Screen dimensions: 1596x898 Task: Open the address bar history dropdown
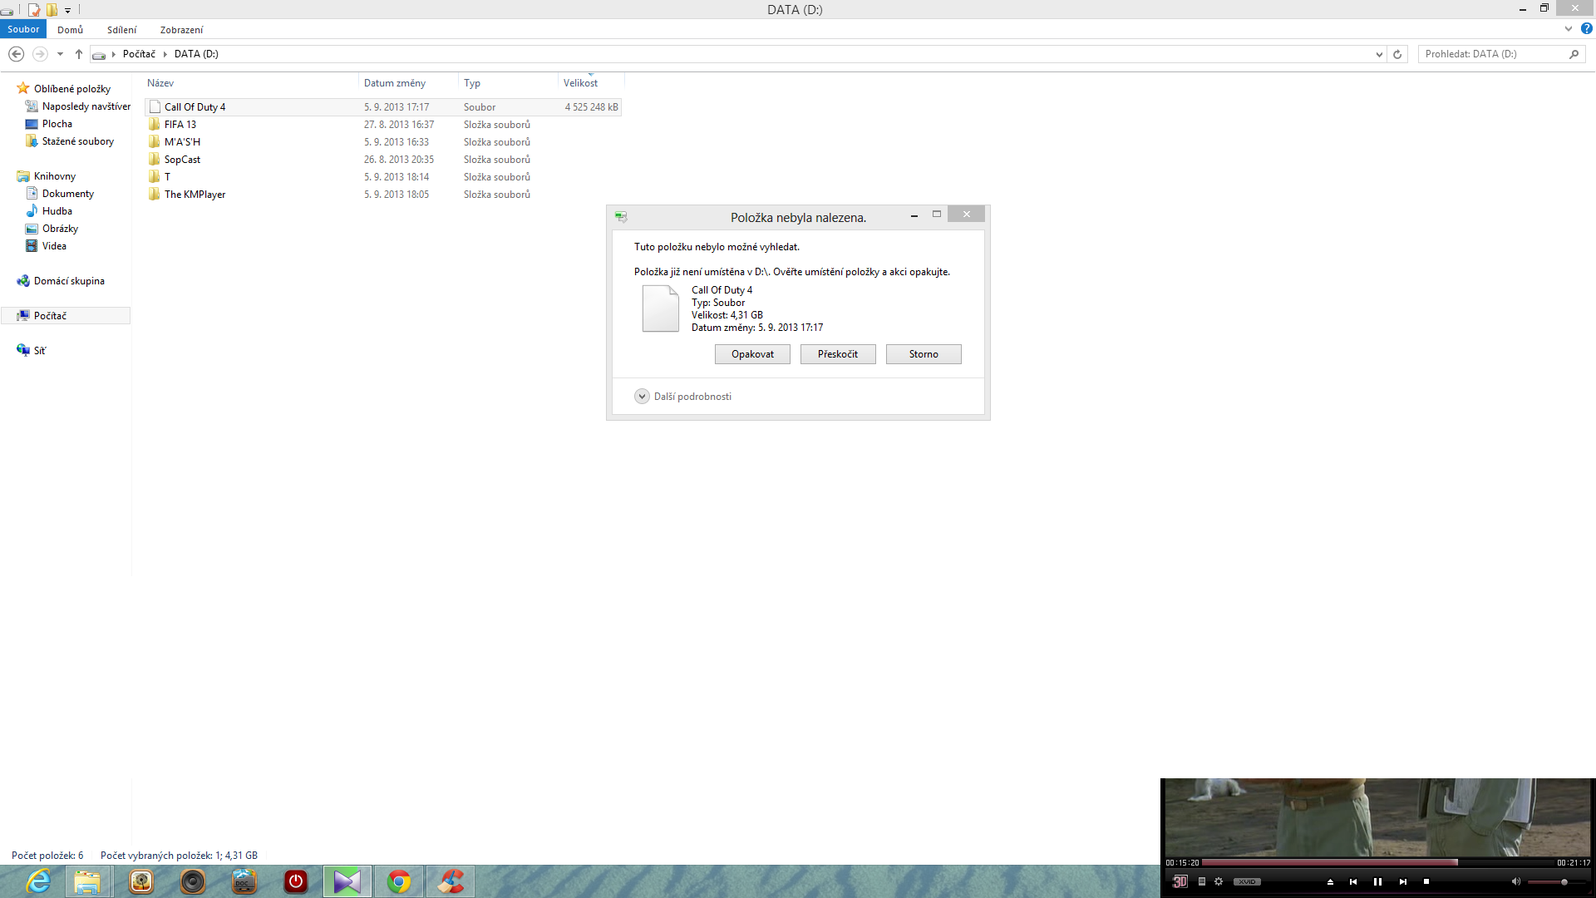1379,54
